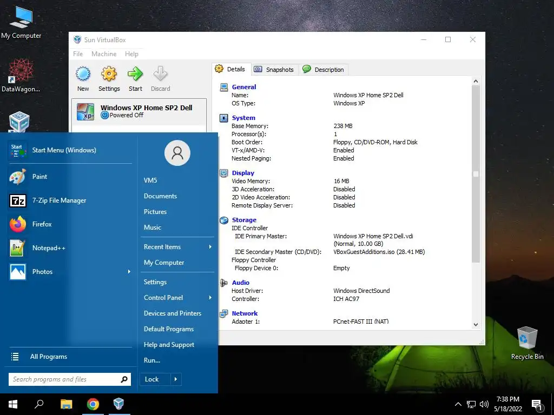The image size is (554, 415).
Task: Click the volume speaker tray icon
Action: tap(484, 404)
